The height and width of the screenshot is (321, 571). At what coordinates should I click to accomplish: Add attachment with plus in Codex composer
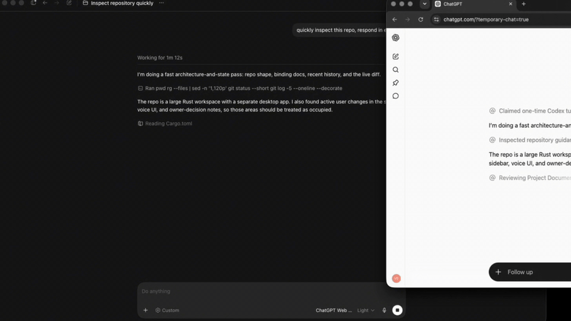(145, 310)
